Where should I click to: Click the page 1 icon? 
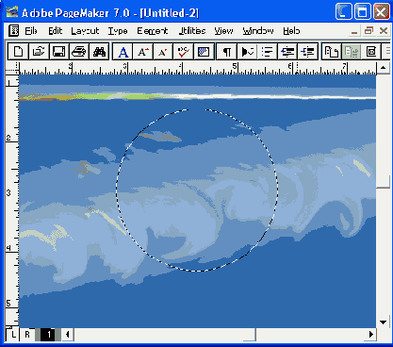tap(48, 335)
